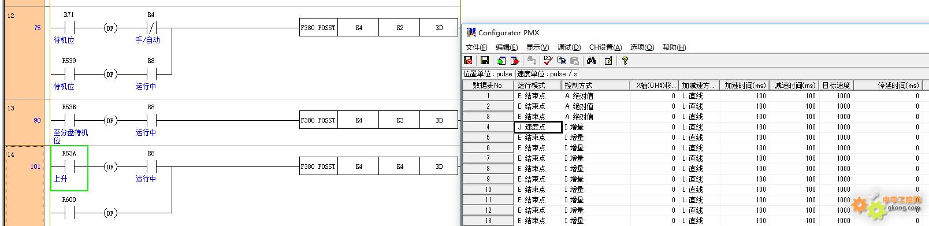Click the DF element after R71 contact
The width and height of the screenshot is (929, 226).
click(110, 28)
